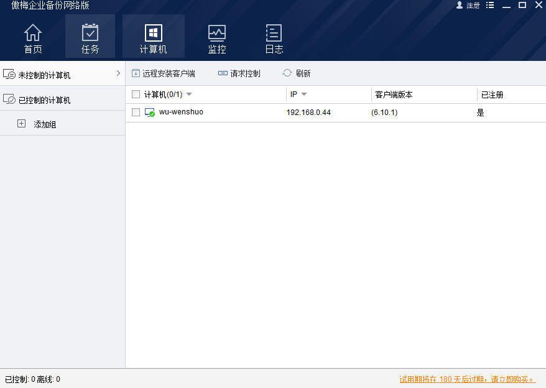Close the application window

[539, 5]
